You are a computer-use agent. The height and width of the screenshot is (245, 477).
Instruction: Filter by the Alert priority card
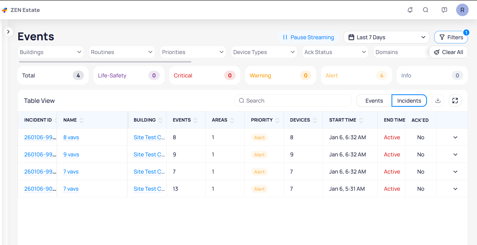356,76
